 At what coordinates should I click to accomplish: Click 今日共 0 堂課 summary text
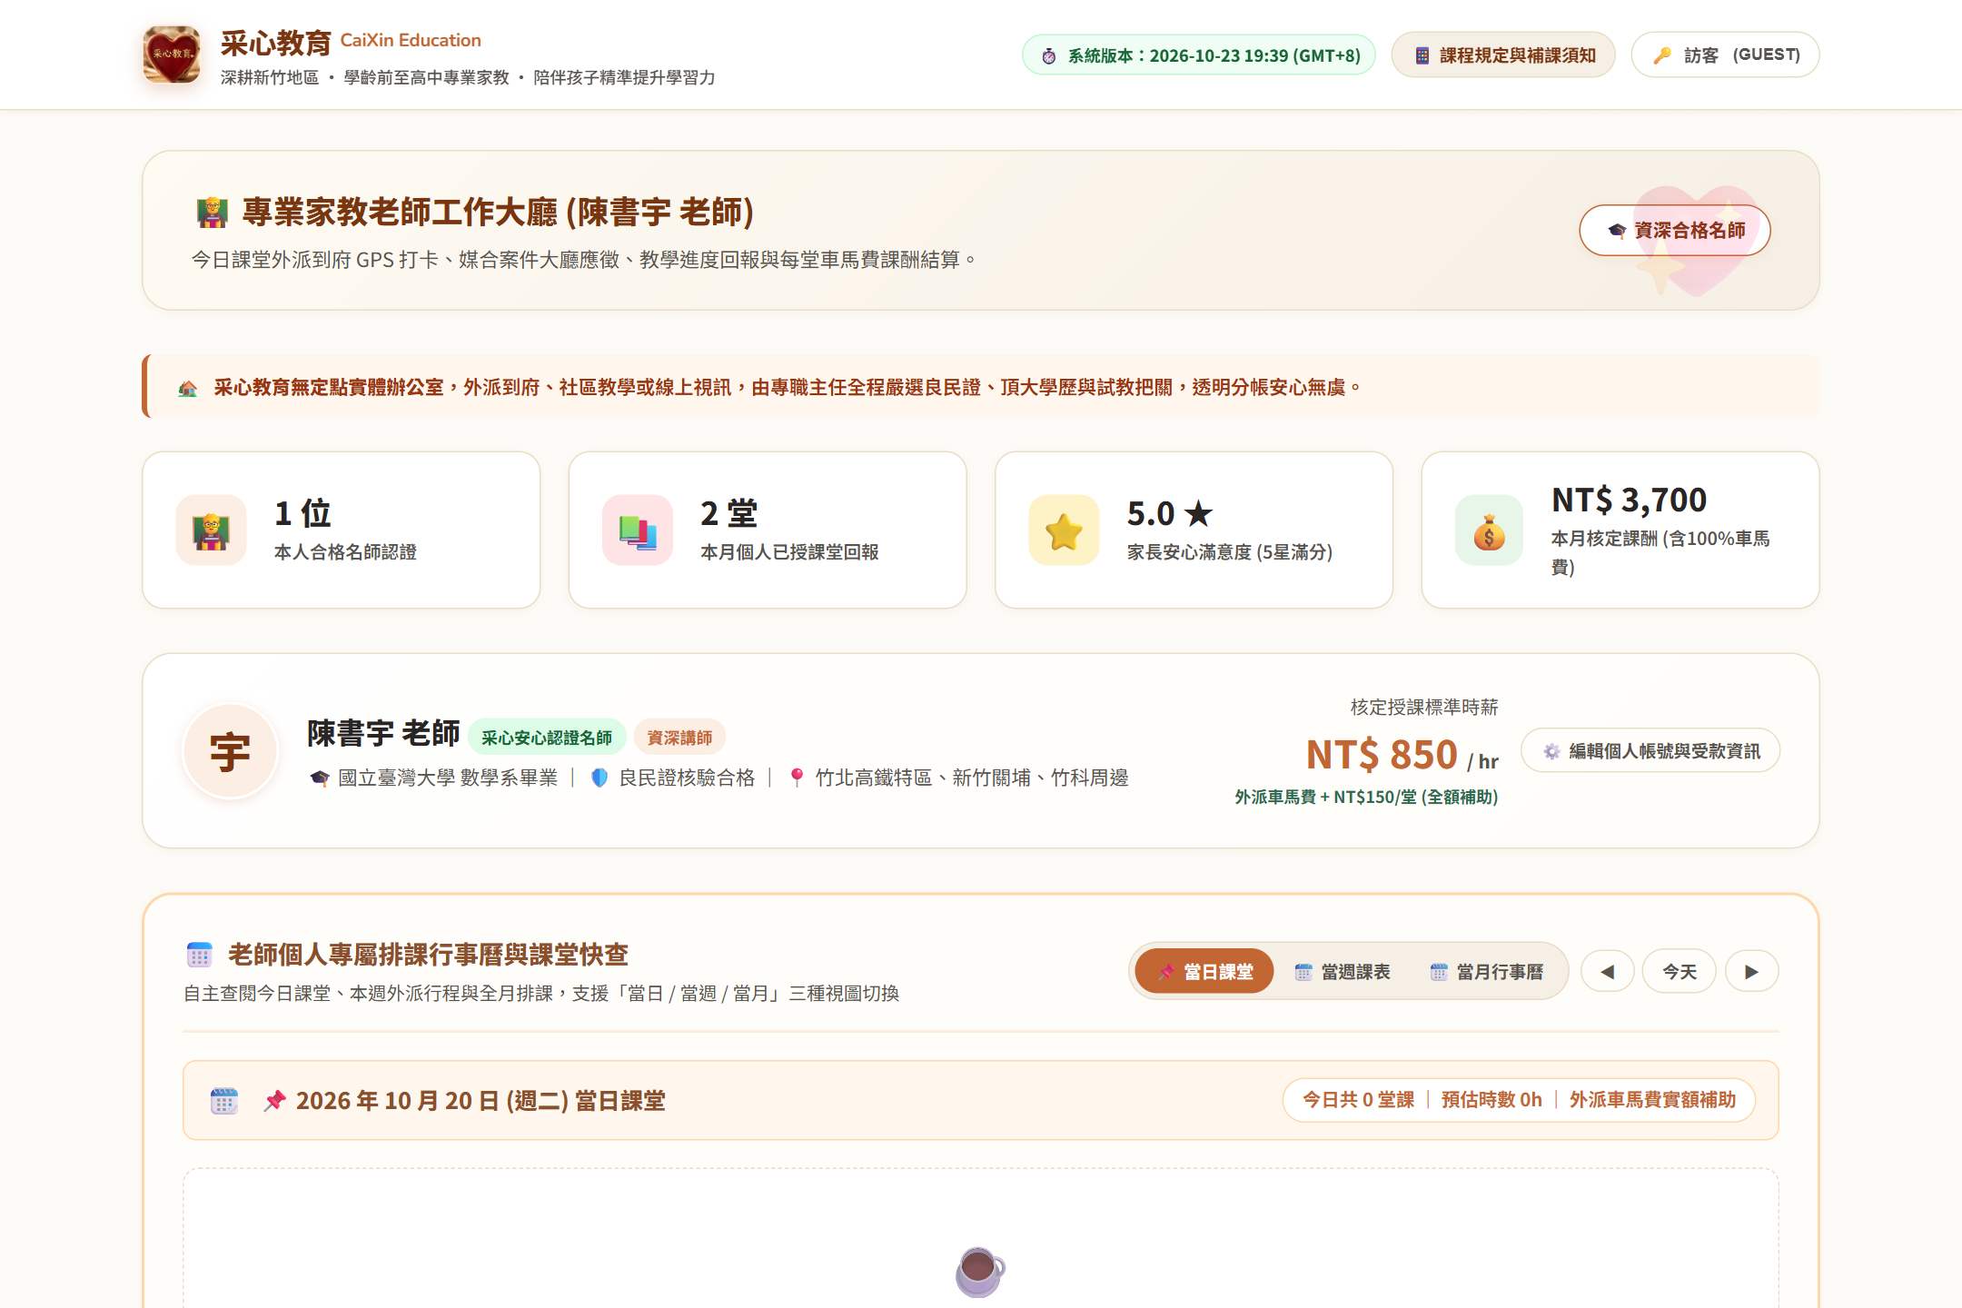1358,1100
